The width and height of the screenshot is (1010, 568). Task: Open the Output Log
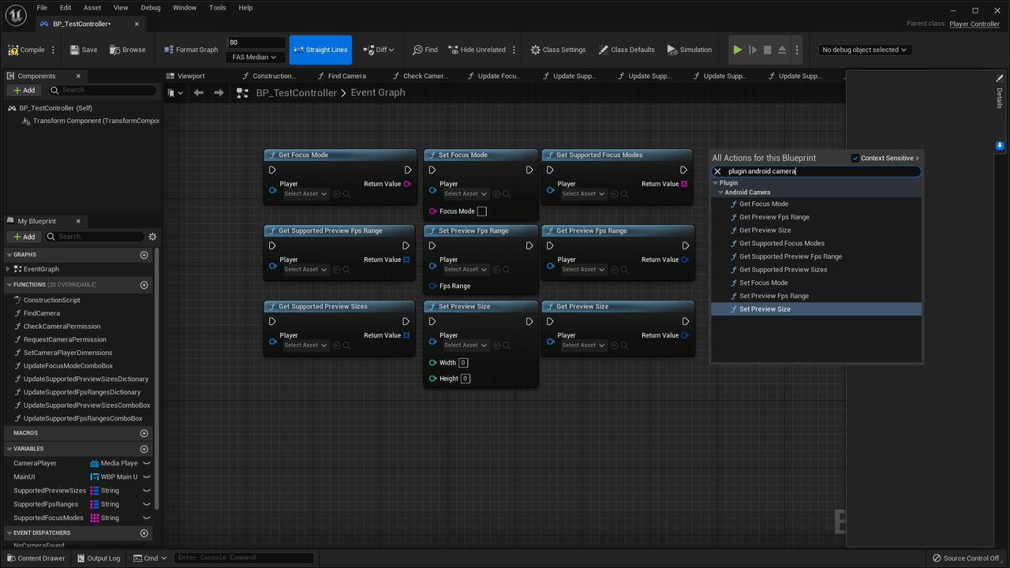click(98, 558)
